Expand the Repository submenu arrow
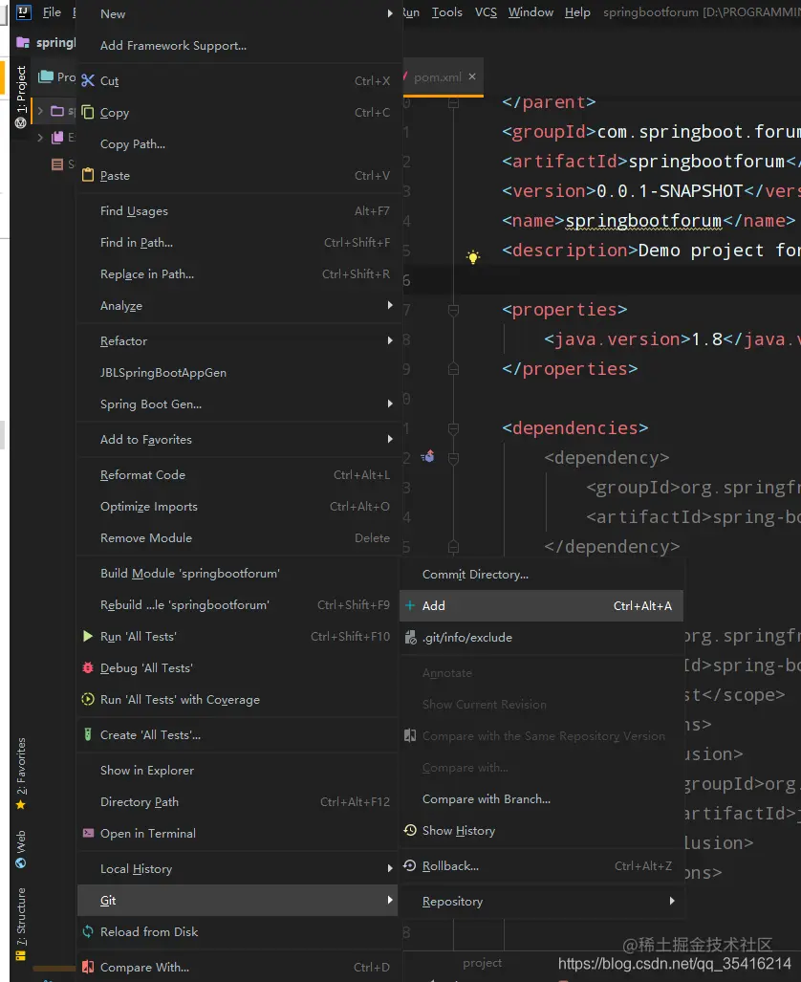Screen dimensions: 801x982 click(x=671, y=901)
